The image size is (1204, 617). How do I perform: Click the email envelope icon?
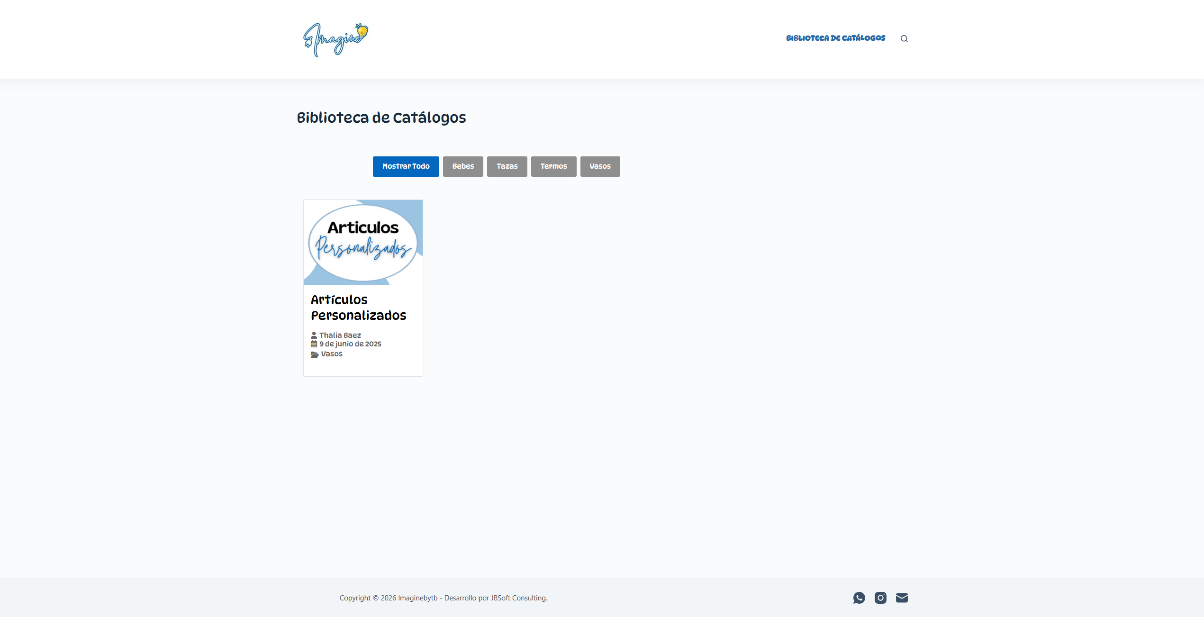click(901, 598)
